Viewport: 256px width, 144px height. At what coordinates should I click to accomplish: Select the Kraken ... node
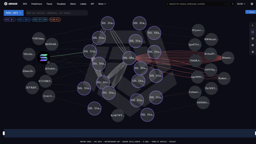pyautogui.click(x=224, y=78)
